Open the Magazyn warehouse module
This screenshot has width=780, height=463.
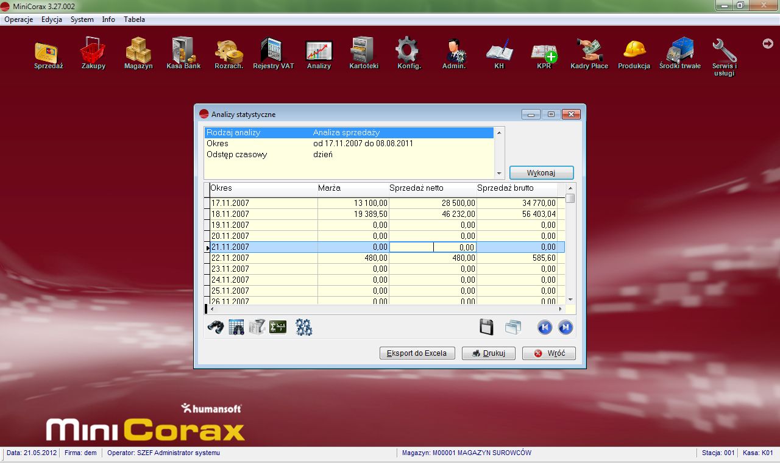coord(138,54)
